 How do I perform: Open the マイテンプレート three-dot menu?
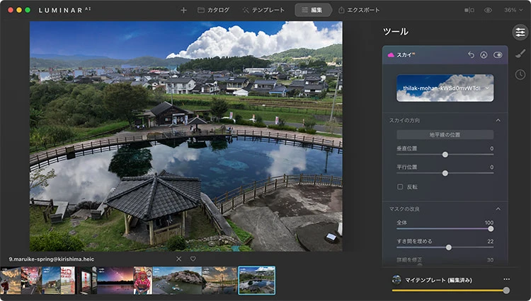click(506, 280)
